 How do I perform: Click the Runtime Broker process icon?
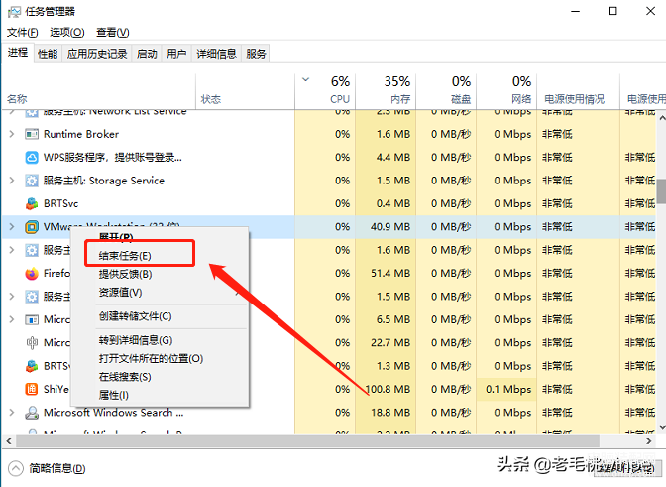(x=32, y=134)
